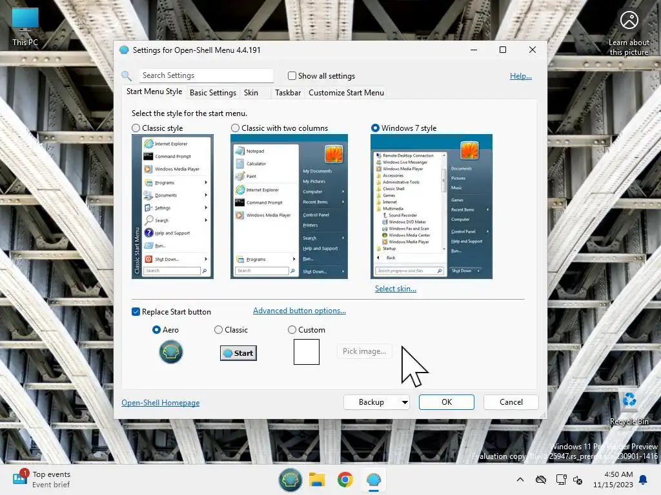Image resolution: width=661 pixels, height=495 pixels.
Task: Select the Classic style radio button
Action: 136,128
